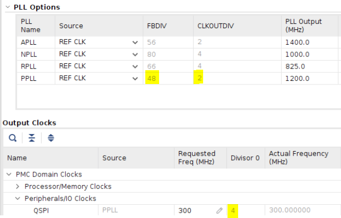Click the Requested Freq column header
This screenshot has height=218, width=341.
coord(197,158)
